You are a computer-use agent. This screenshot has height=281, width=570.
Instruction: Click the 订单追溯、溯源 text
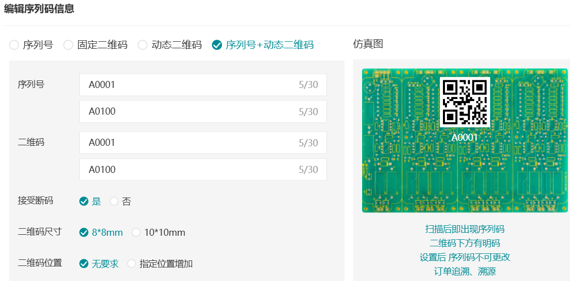tap(465, 271)
